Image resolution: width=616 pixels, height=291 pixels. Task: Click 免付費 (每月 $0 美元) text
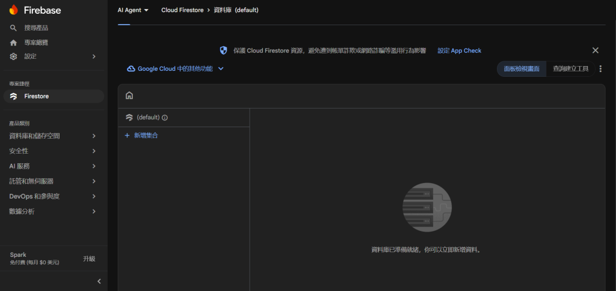coord(34,262)
